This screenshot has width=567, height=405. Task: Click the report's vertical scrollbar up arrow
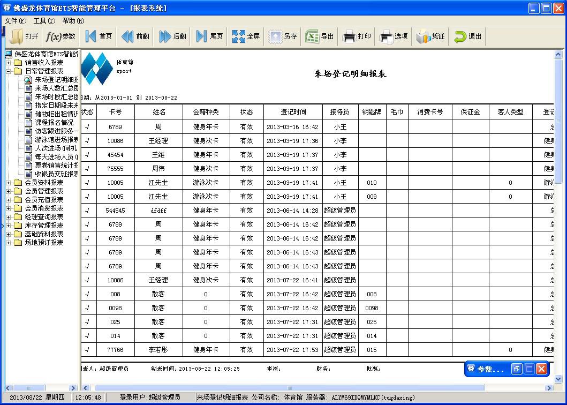click(558, 55)
